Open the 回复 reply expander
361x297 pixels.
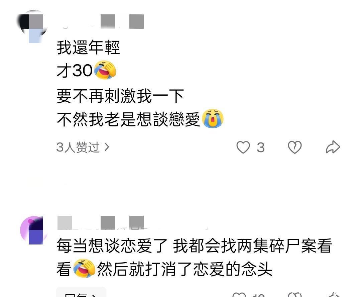81,293
